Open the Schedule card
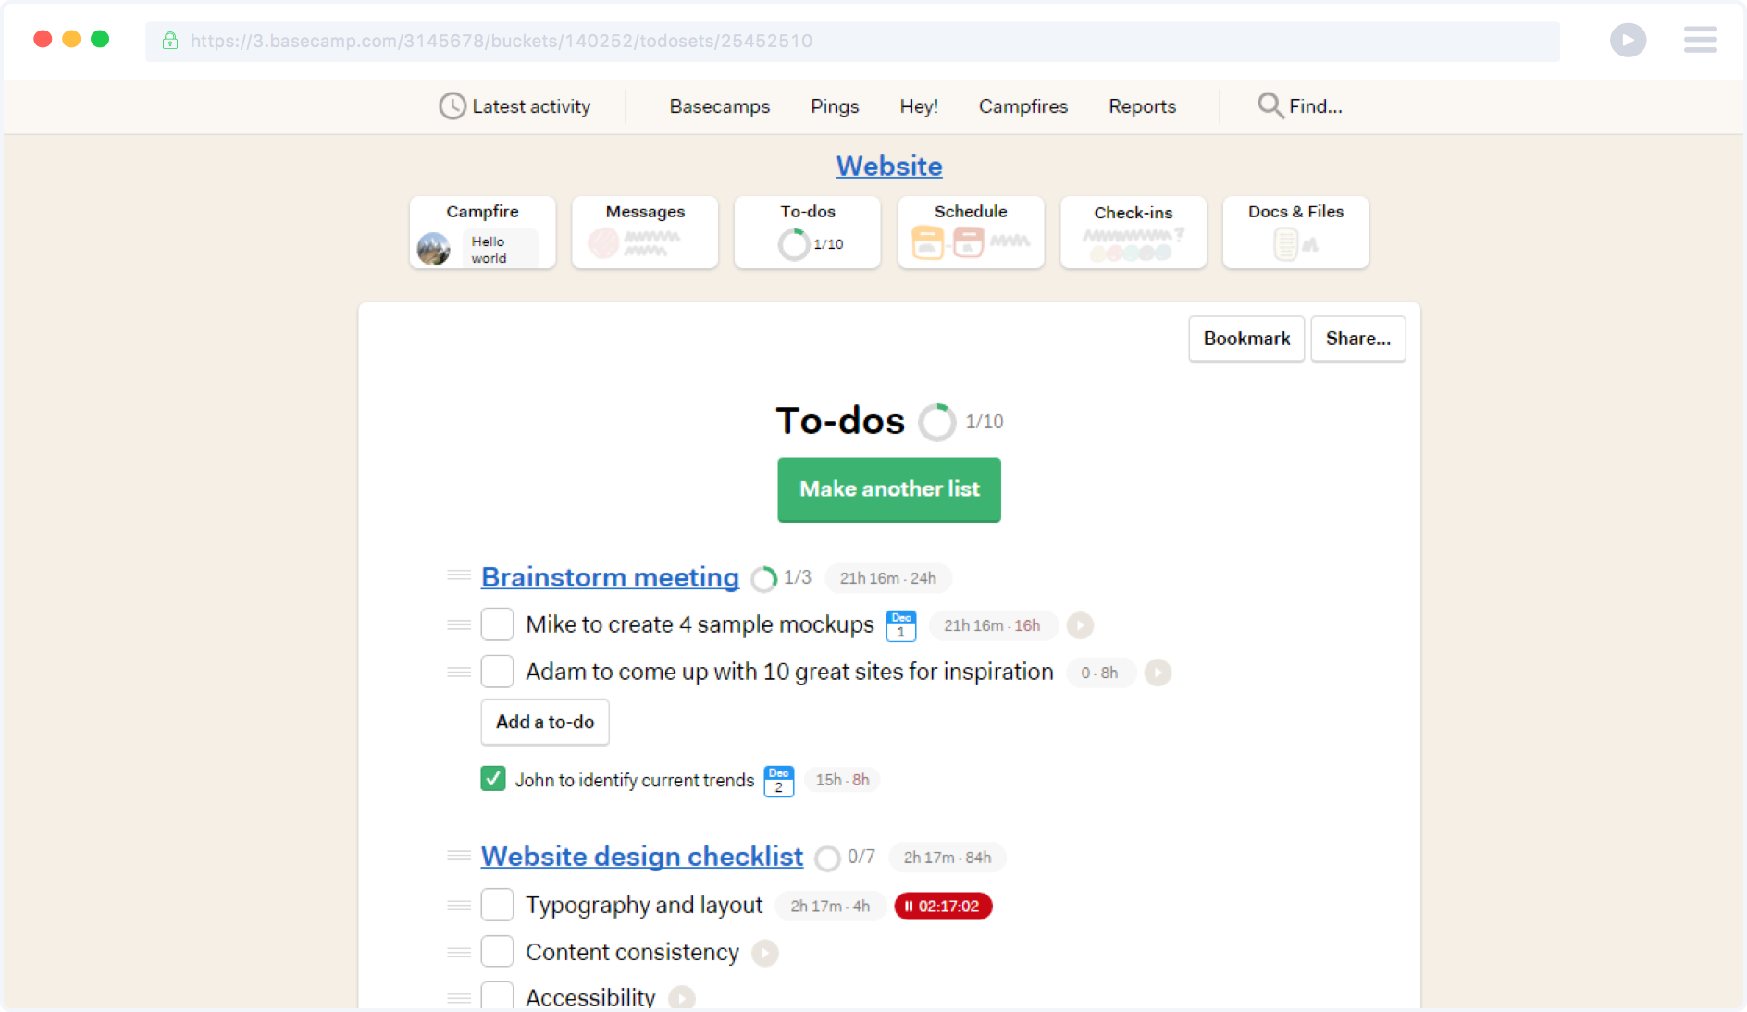 (x=971, y=232)
